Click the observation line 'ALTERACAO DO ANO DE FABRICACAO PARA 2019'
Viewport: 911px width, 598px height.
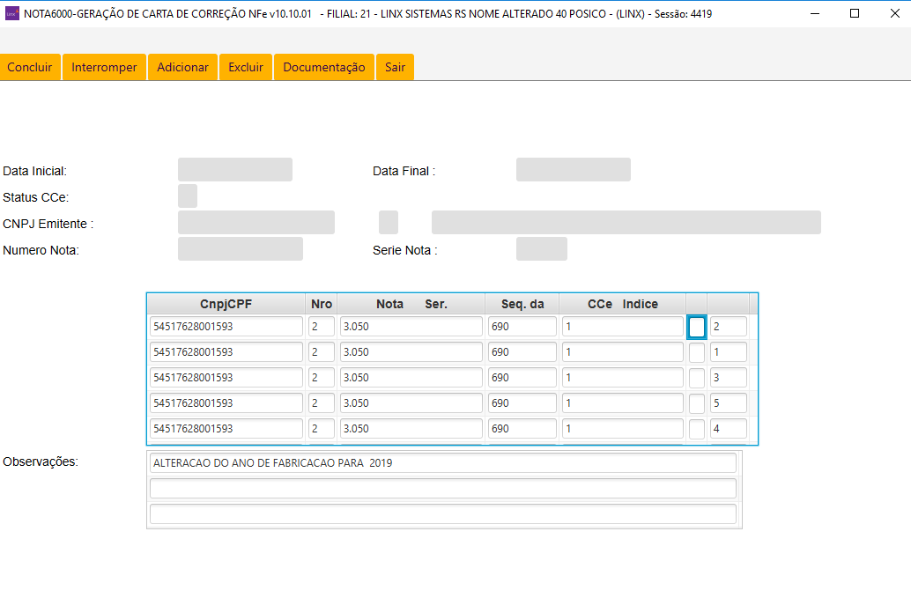pyautogui.click(x=442, y=463)
